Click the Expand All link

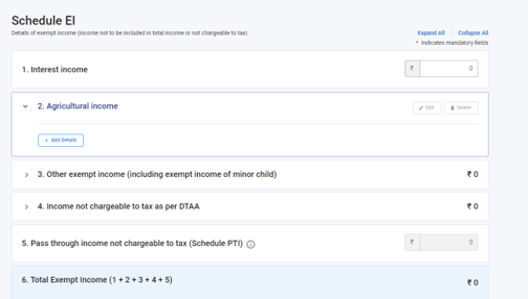tap(431, 33)
